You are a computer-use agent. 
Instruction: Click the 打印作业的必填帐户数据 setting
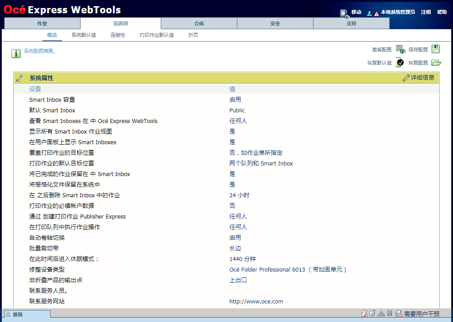(62, 206)
